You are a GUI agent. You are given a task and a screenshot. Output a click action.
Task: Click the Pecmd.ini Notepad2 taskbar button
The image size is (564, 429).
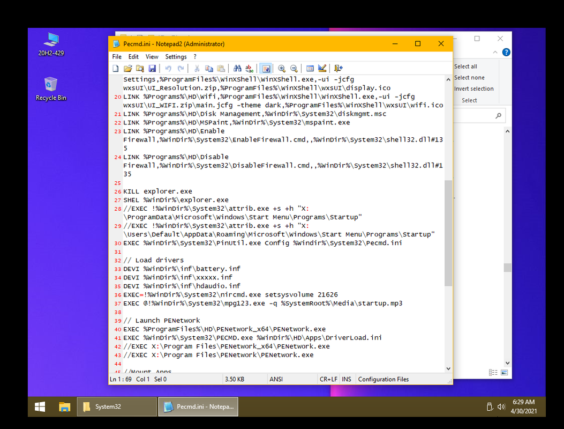[198, 407]
